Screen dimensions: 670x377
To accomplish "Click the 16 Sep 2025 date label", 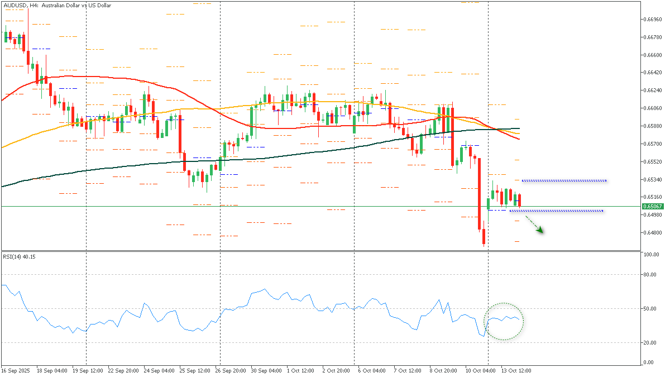I will tap(15, 370).
